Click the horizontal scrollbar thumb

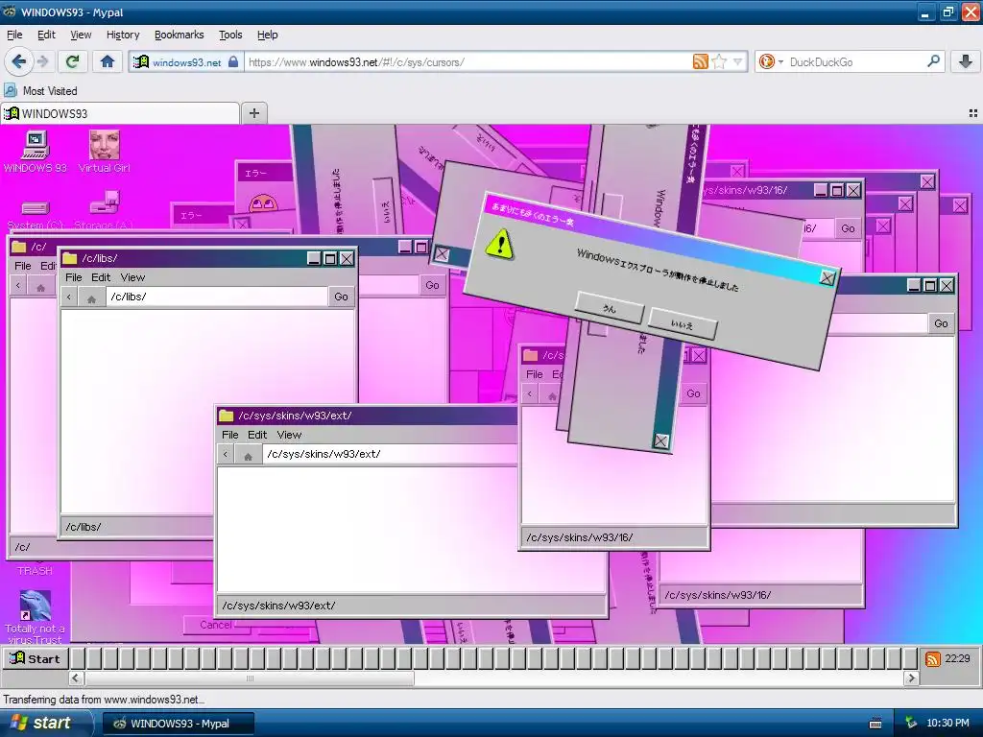click(x=250, y=678)
